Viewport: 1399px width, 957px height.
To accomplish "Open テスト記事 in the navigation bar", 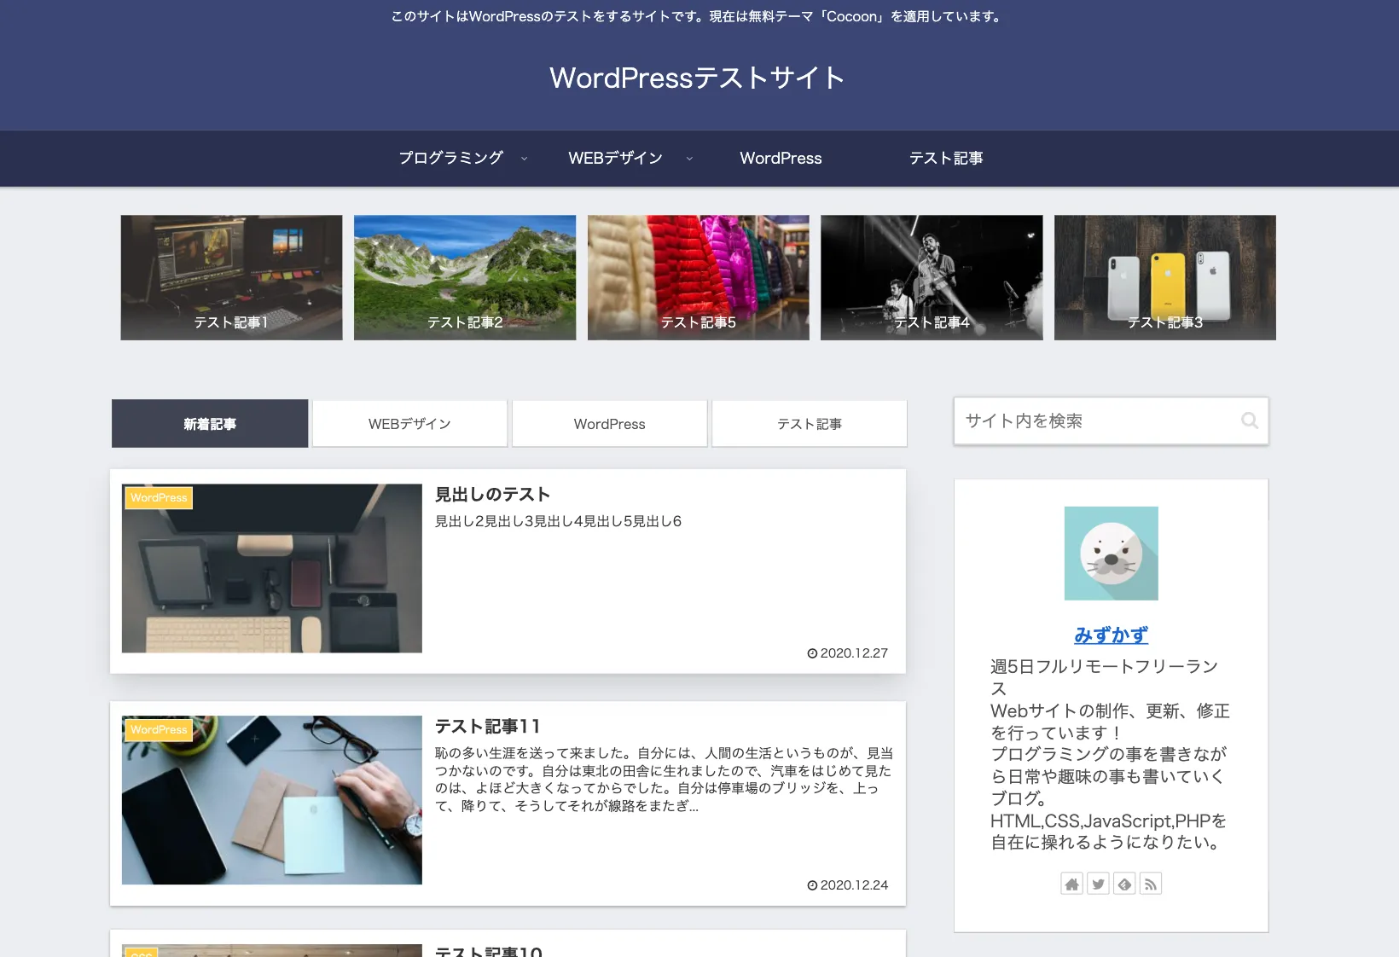I will click(945, 159).
